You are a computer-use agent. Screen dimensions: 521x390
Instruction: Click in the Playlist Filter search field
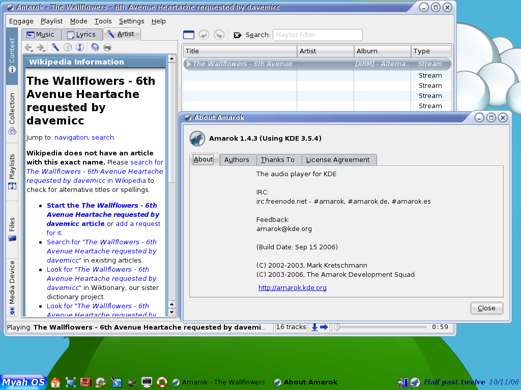tap(317, 35)
